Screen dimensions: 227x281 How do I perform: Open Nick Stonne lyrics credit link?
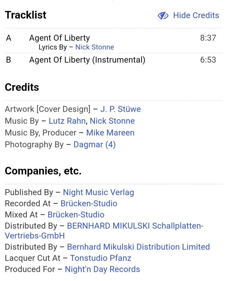click(x=94, y=47)
